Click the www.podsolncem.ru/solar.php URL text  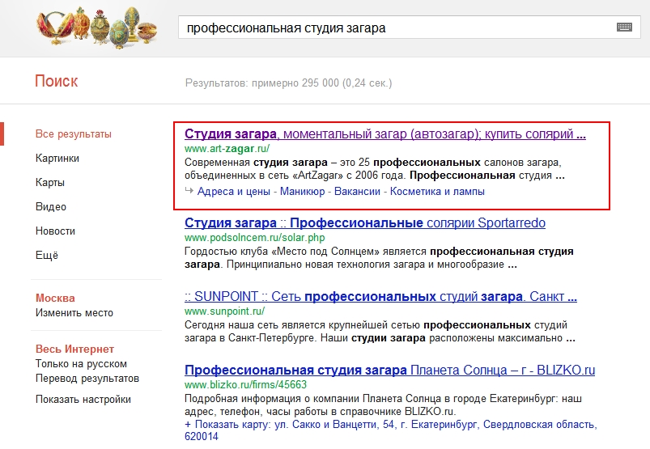pos(254,237)
